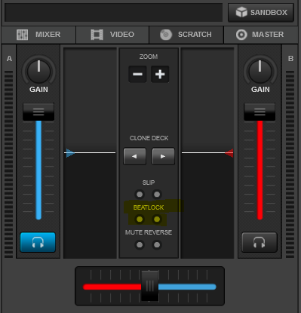Open the Sandbox mode button

(x=261, y=12)
